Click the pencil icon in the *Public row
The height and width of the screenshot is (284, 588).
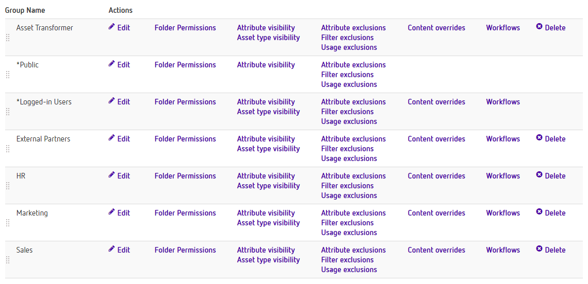tap(111, 64)
